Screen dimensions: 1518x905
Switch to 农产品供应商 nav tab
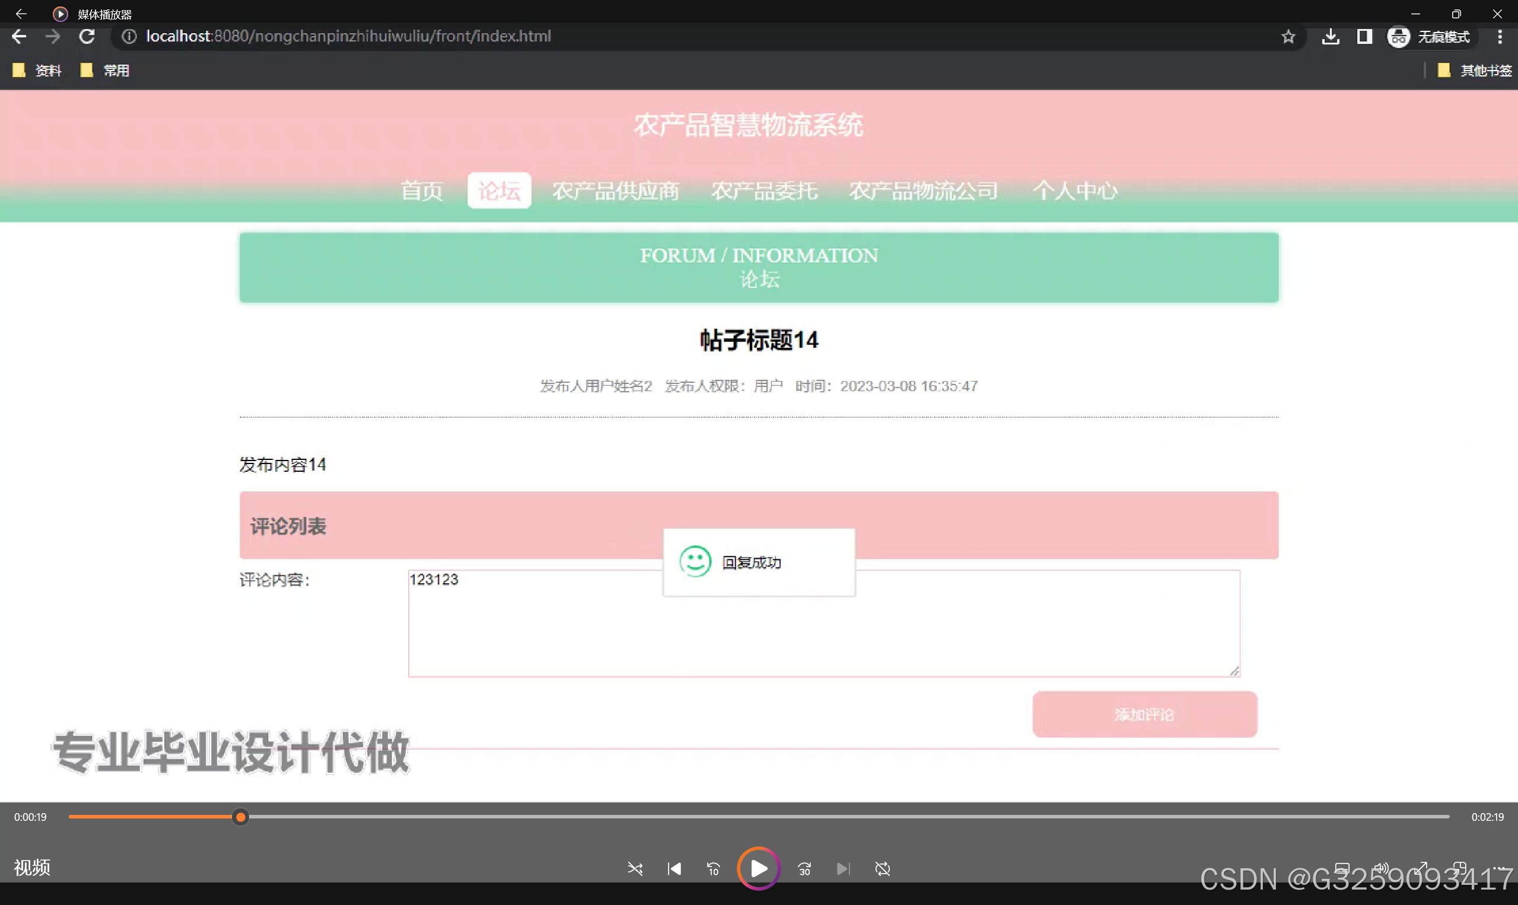615,191
